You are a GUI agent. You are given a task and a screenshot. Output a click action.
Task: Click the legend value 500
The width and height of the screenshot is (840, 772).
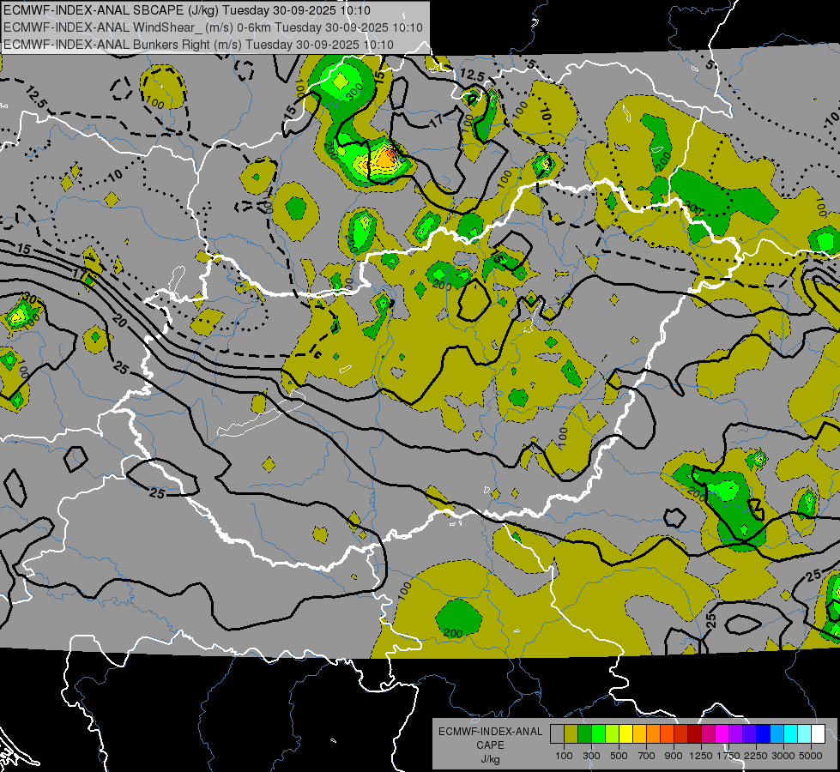pyautogui.click(x=619, y=756)
